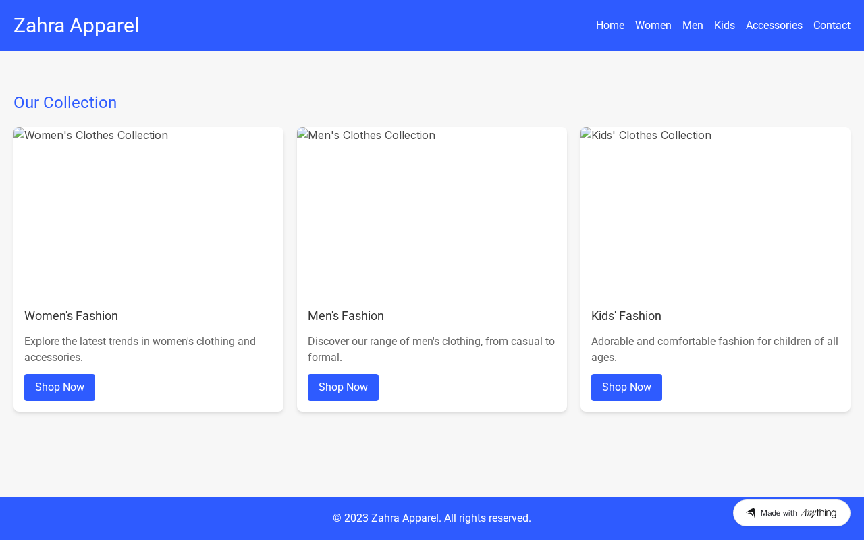This screenshot has height=540, width=864.
Task: Click the Anything bird logo icon
Action: click(x=751, y=513)
